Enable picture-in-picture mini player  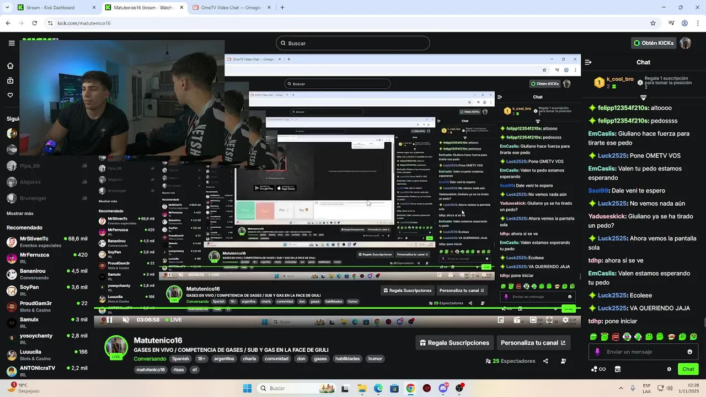501,320
